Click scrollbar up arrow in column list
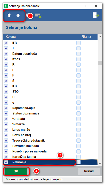The height and width of the screenshot is (185, 105). pos(100,36)
